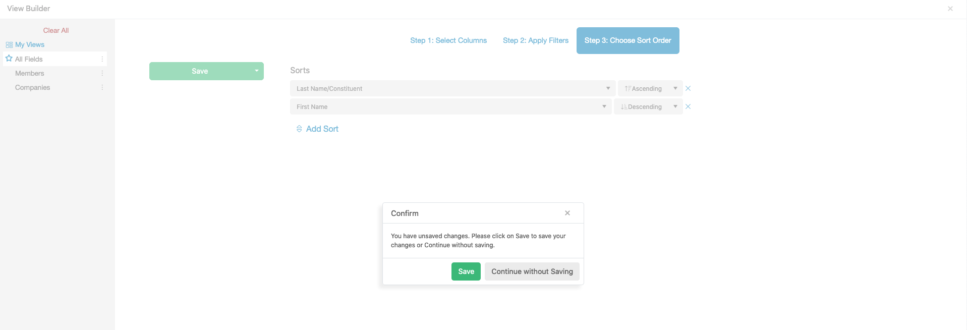Open the My Views grid icon
Viewport: 967px width, 330px height.
(9, 45)
